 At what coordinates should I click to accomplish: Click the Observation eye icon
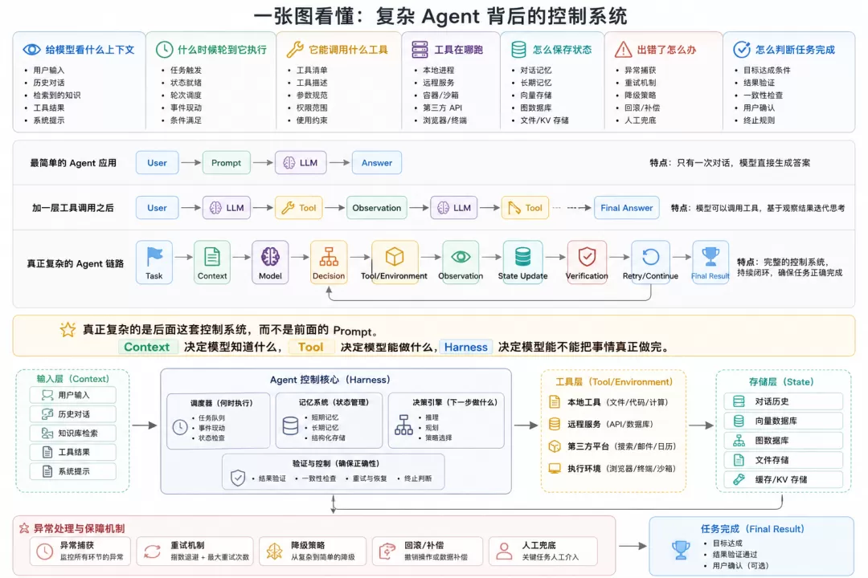461,257
